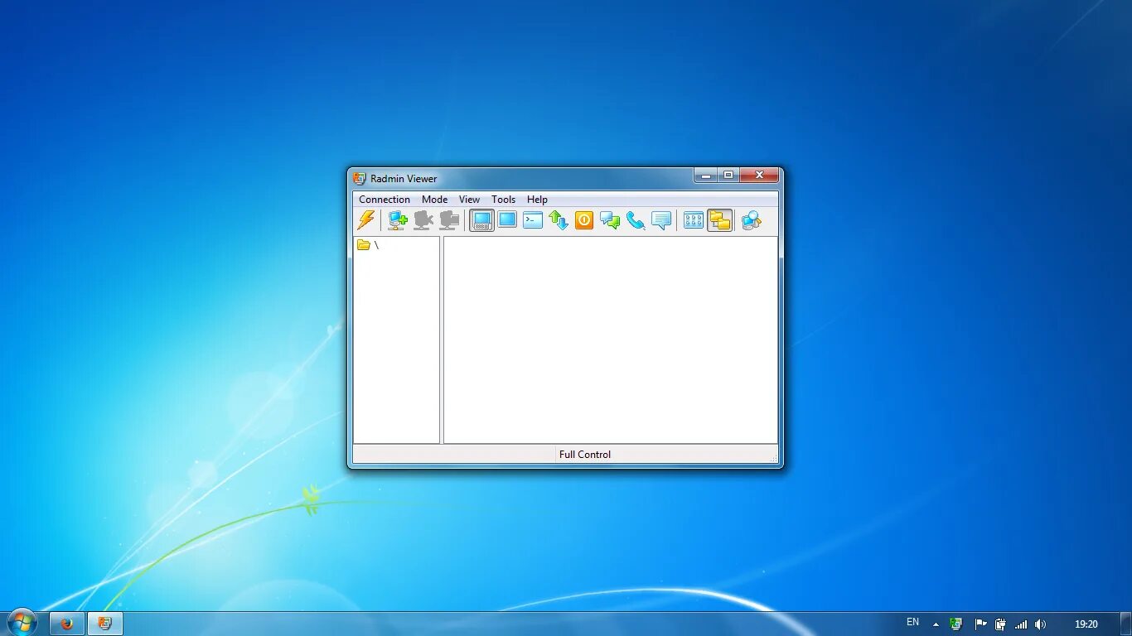Click the volume speaker tray icon

pyautogui.click(x=1040, y=624)
